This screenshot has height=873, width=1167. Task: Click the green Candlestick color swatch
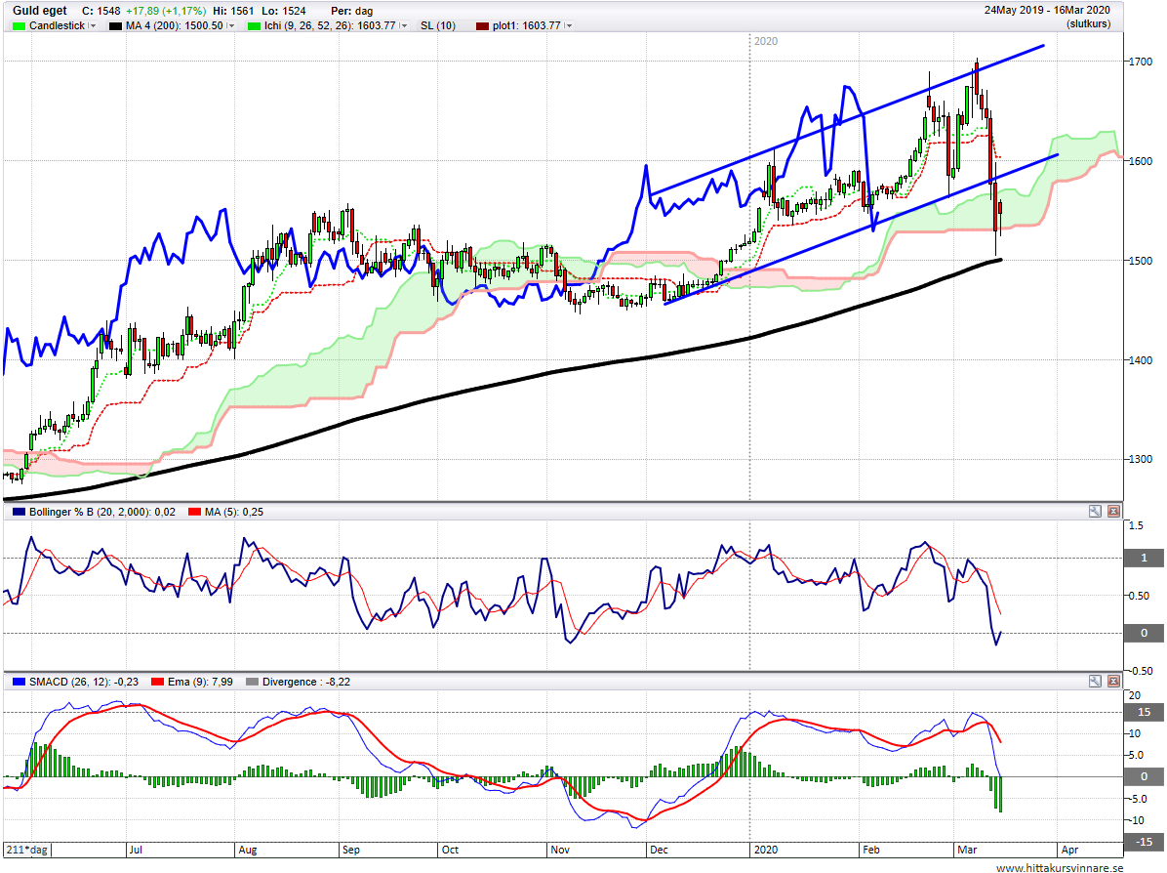[x=19, y=26]
